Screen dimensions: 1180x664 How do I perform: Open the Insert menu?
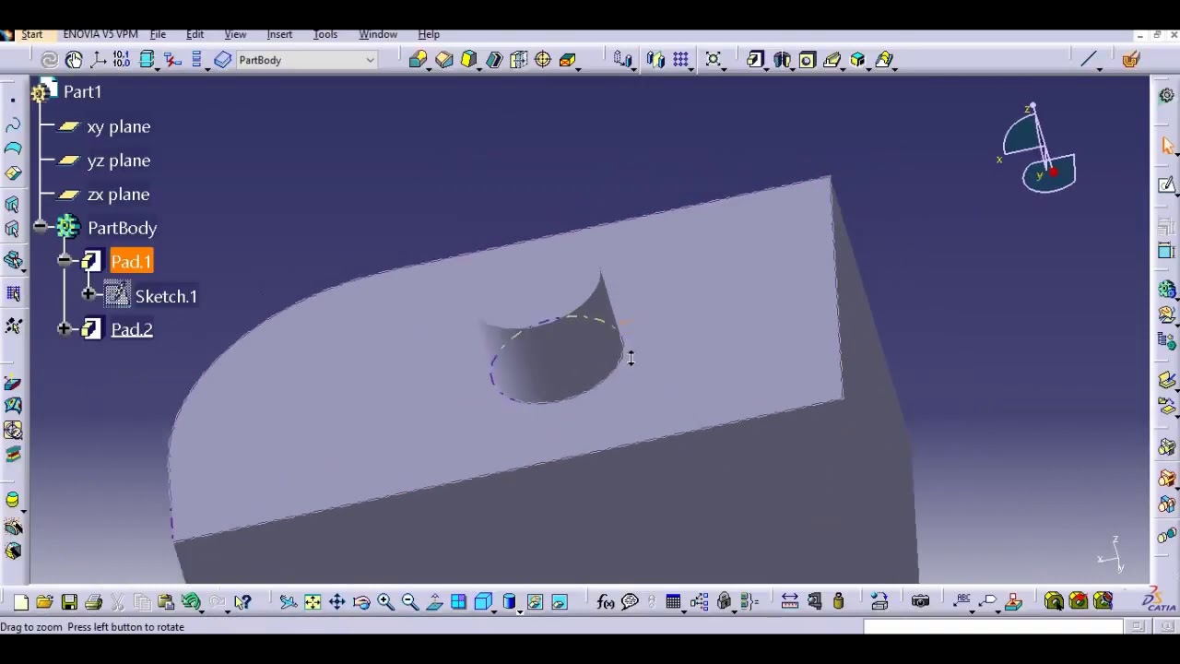[x=279, y=34]
